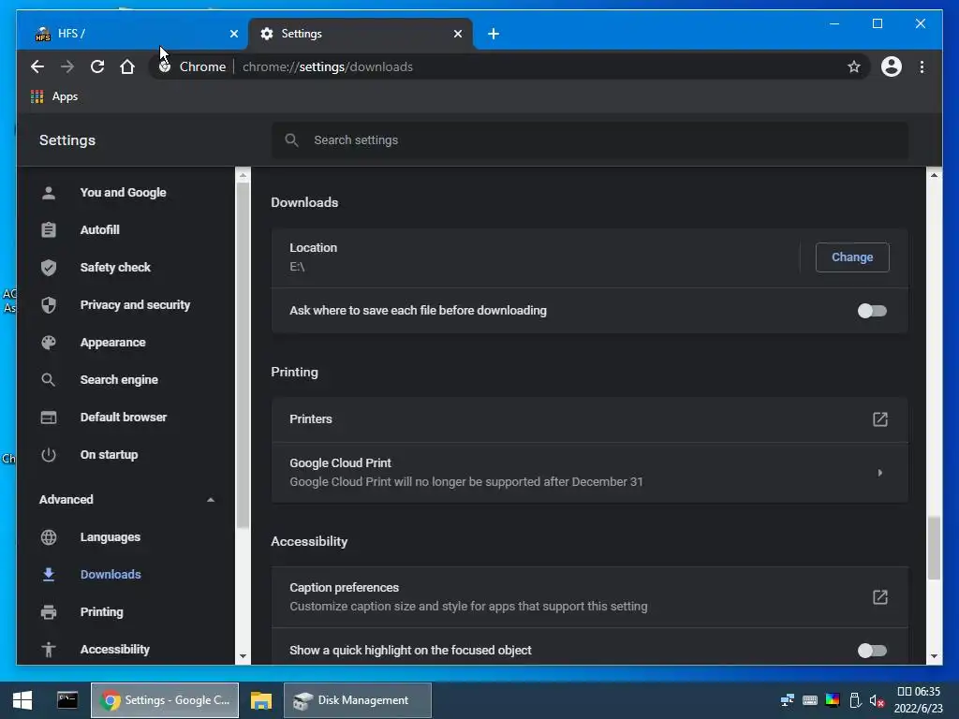Switch to the HFS tab

pos(131,34)
